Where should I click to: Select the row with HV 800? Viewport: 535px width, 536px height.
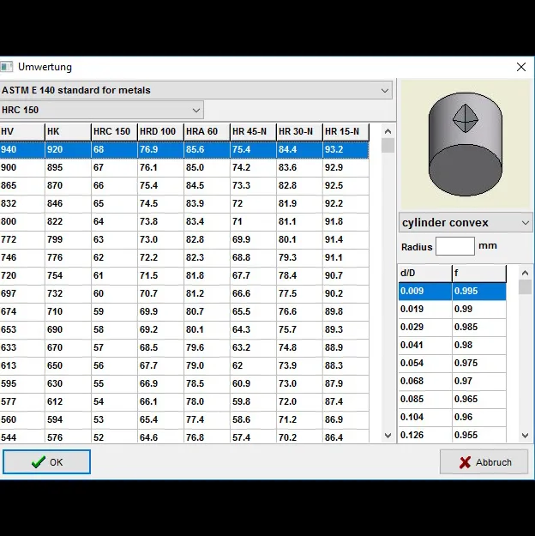[x=184, y=221]
